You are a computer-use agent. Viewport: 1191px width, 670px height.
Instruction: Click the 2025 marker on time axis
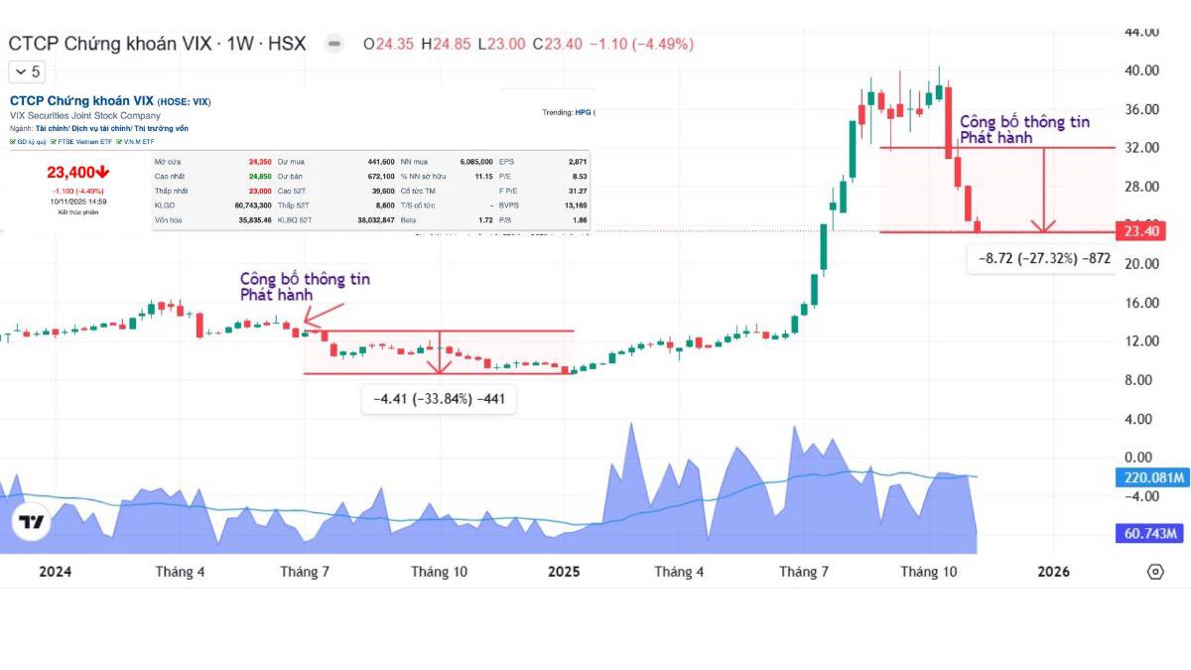click(x=563, y=572)
